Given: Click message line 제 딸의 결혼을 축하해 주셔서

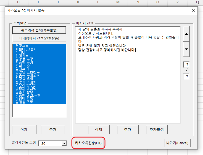Looking at the screenshot, I should [x=100, y=29].
